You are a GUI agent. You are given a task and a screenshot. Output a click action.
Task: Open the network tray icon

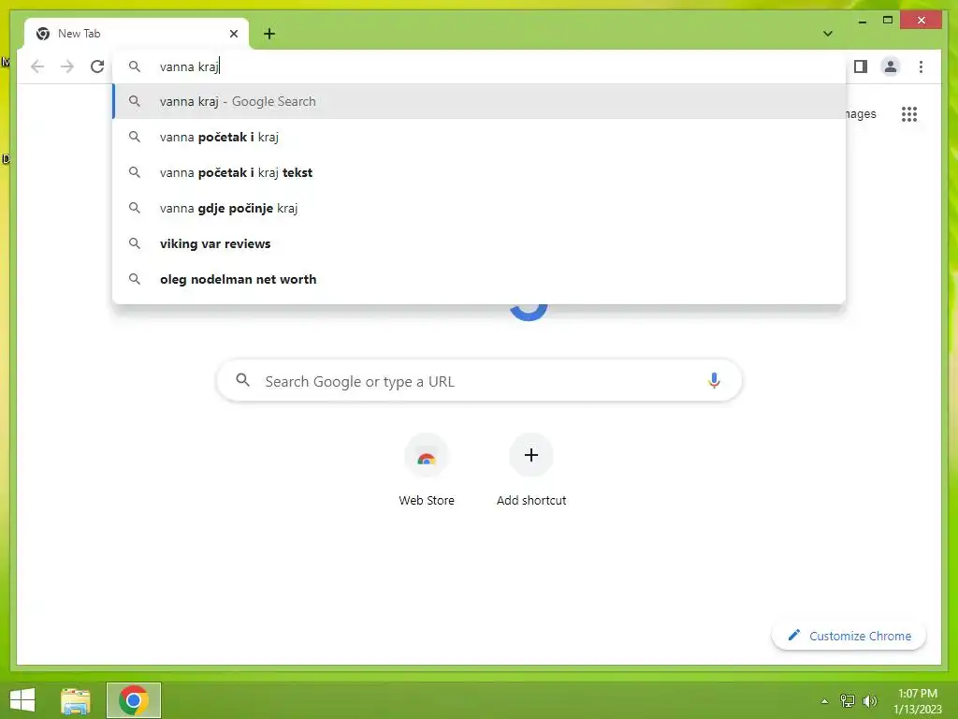(848, 701)
